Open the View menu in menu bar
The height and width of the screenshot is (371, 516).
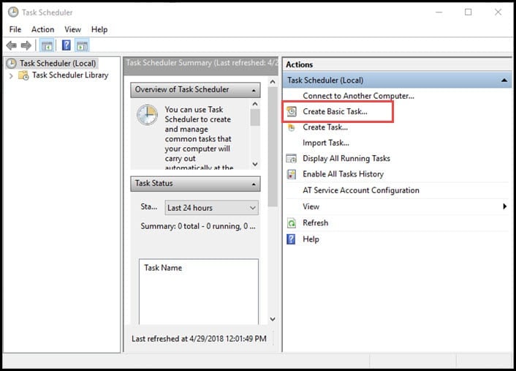(72, 30)
